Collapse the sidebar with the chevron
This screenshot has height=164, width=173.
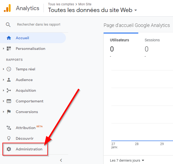pos(61,160)
